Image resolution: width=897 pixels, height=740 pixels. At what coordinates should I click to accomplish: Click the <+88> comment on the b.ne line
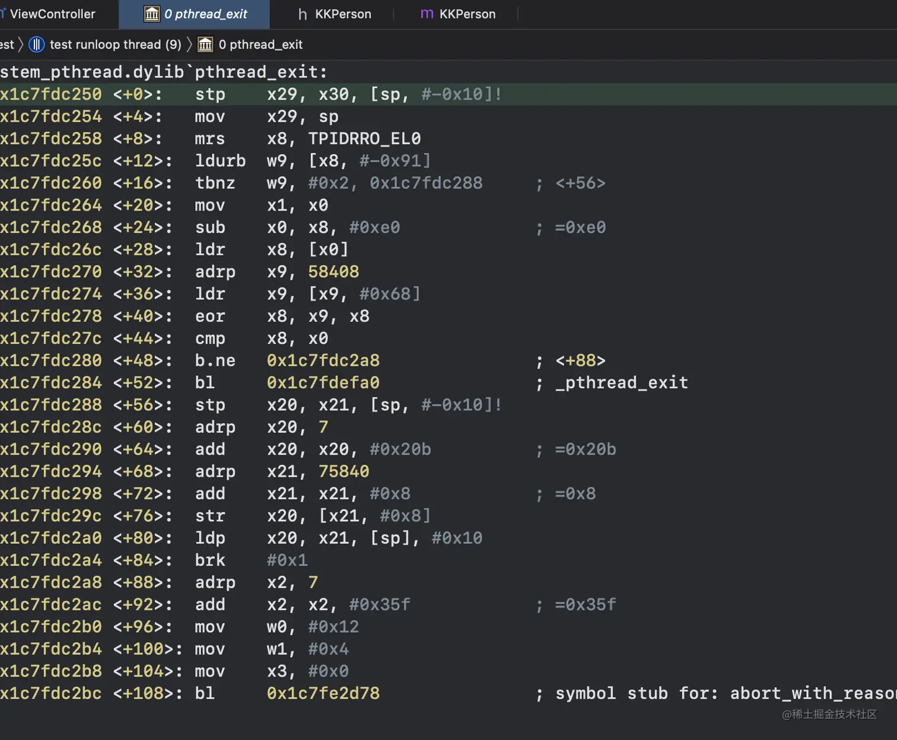(x=580, y=361)
